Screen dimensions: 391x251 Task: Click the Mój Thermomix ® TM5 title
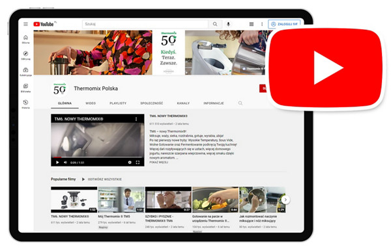tap(114, 217)
